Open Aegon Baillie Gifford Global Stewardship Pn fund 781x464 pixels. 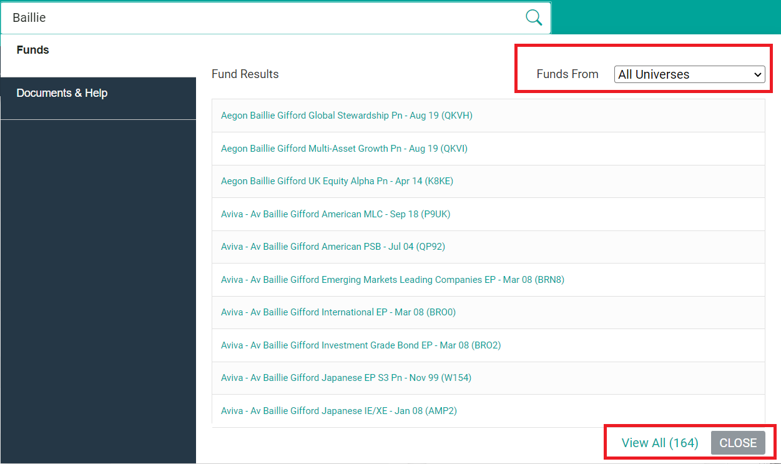(x=346, y=116)
